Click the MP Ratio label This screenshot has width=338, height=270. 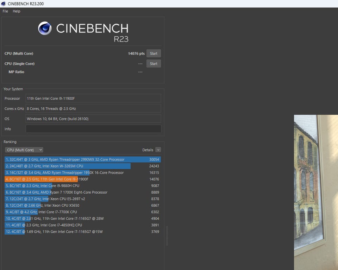tap(17, 72)
